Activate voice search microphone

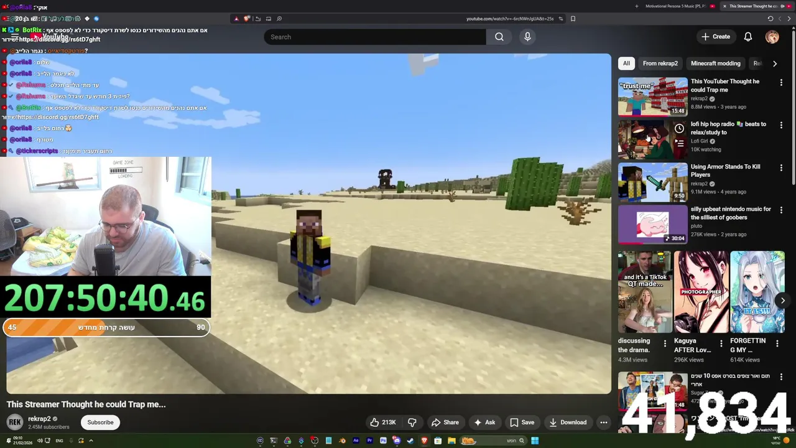click(x=527, y=37)
